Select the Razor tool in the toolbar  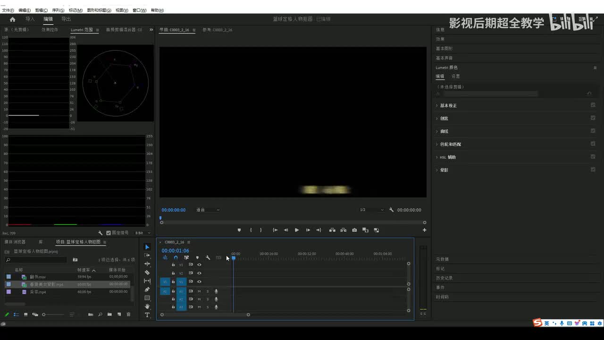coord(147,272)
